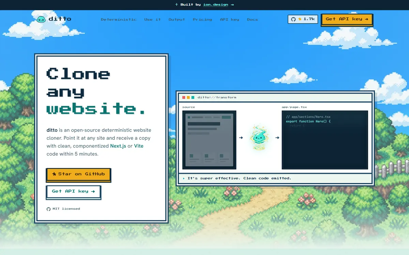Click the Next.js link in description
This screenshot has height=255, width=409.
point(118,146)
